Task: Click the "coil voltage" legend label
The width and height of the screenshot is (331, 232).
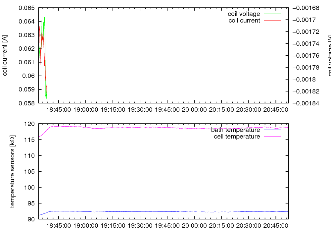Action: [244, 14]
